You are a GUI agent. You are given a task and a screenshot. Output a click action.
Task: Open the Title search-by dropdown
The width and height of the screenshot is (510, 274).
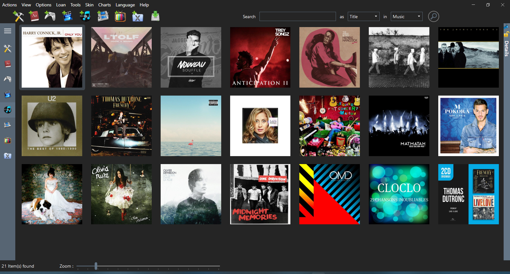pyautogui.click(x=363, y=17)
